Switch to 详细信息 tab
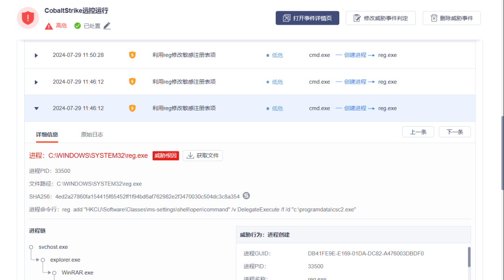This screenshot has width=504, height=280. 47,134
